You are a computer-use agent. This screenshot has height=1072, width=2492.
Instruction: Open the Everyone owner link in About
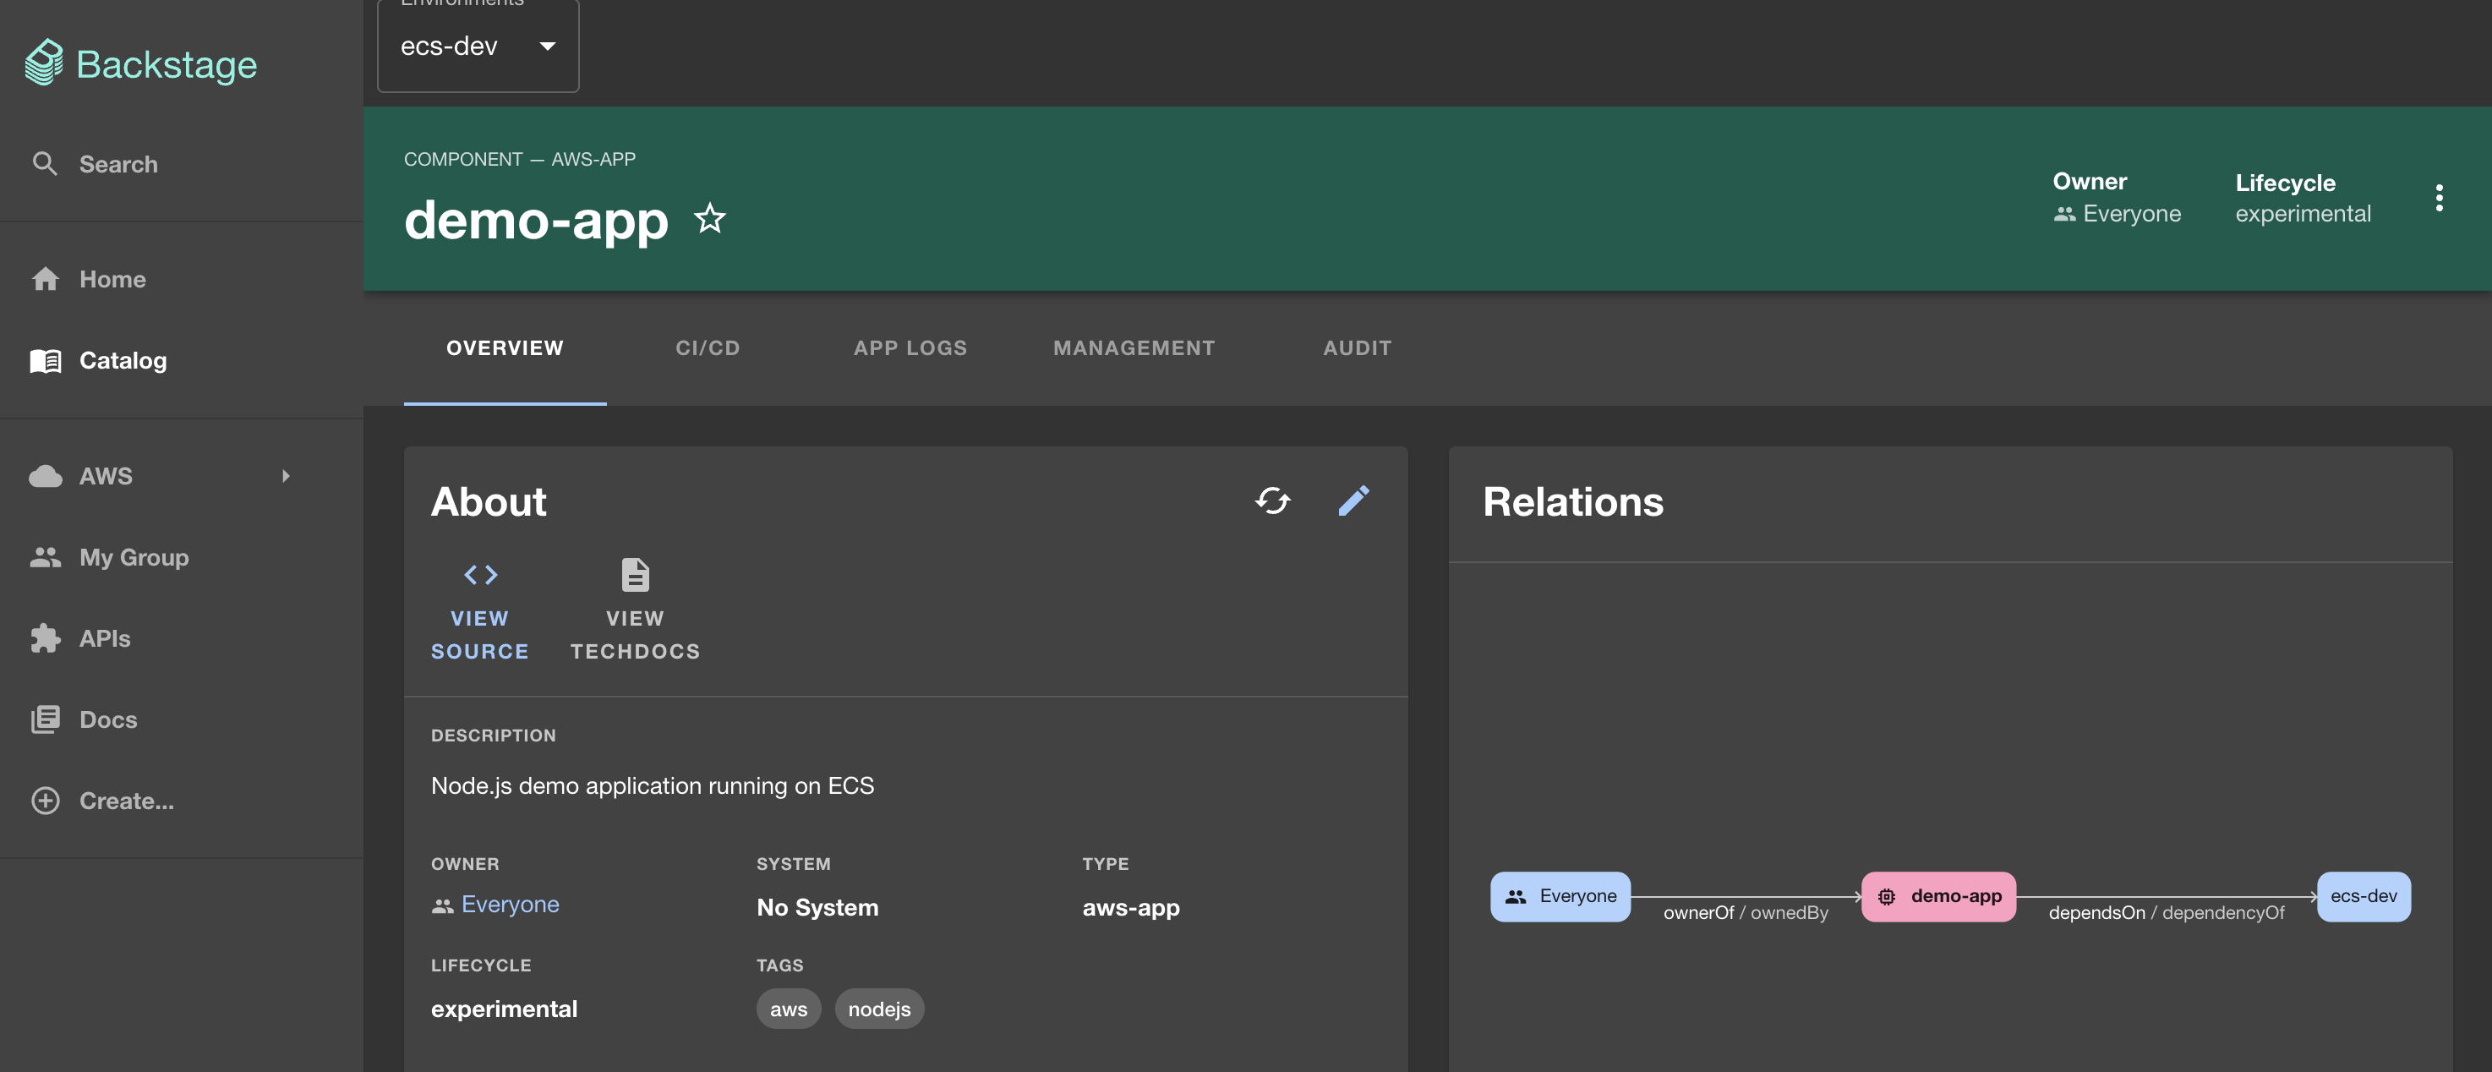pyautogui.click(x=510, y=904)
